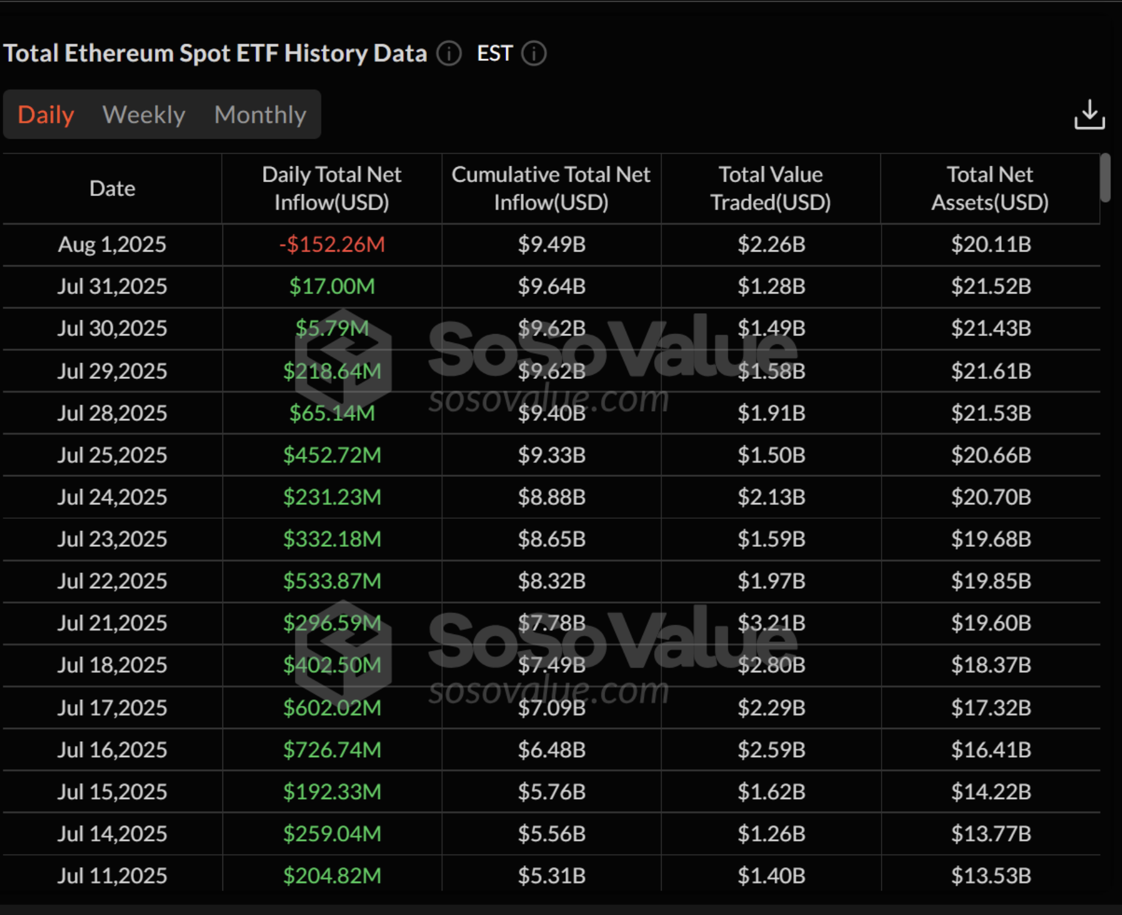This screenshot has width=1122, height=915.
Task: Click Cumulative Total Net Inflow header
Action: 551,189
